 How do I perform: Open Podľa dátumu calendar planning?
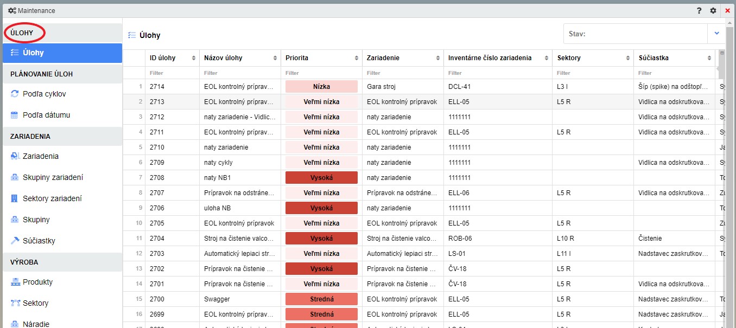(46, 115)
